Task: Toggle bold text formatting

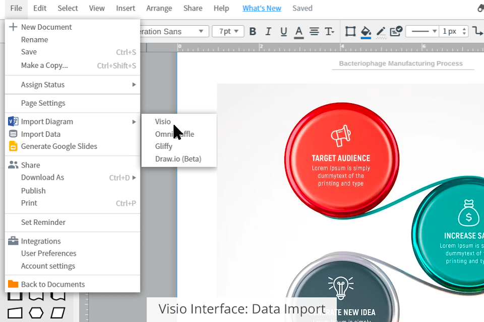Action: tap(253, 32)
